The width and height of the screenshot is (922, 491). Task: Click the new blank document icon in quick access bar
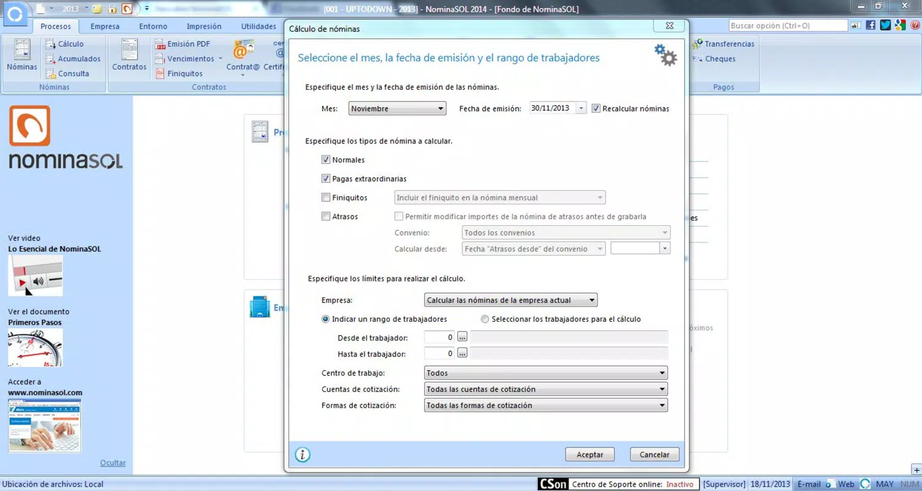[41, 9]
